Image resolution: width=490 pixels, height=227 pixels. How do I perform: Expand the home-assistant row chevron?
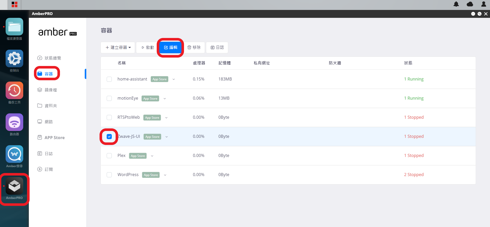click(x=174, y=79)
